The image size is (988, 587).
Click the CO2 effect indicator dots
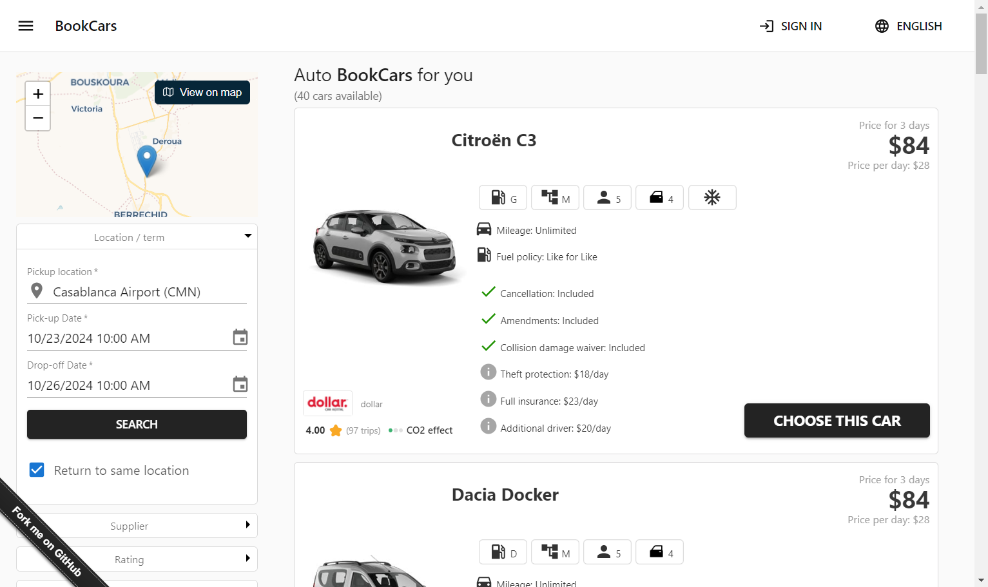tap(396, 430)
